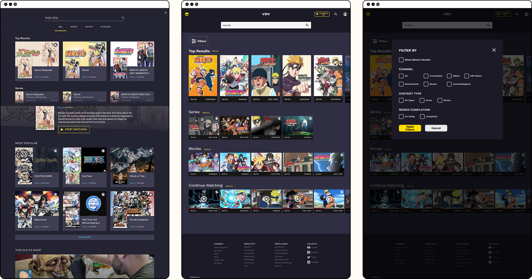Play the fourth Continue Watching video
This screenshot has width=532, height=279.
(298, 199)
